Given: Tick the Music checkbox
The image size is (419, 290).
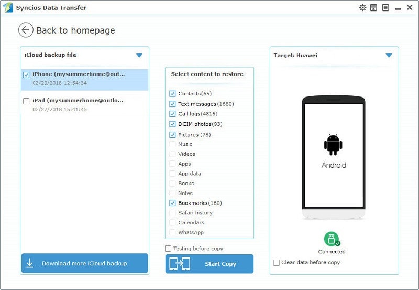Looking at the screenshot, I should point(172,144).
